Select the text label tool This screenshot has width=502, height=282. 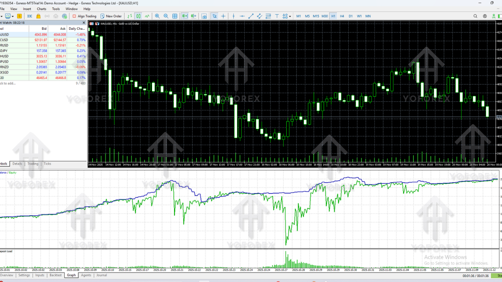[276, 16]
